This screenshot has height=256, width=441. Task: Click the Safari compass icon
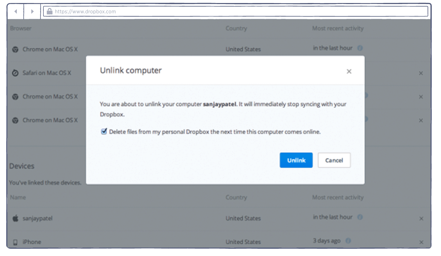[15, 73]
